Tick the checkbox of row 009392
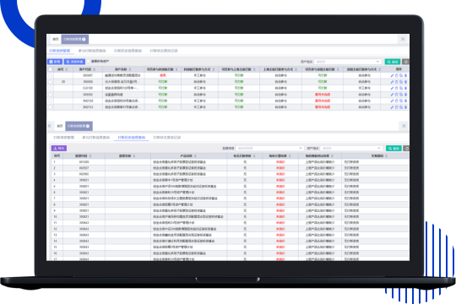Viewport: 456px width, 304px height. pyautogui.click(x=51, y=95)
